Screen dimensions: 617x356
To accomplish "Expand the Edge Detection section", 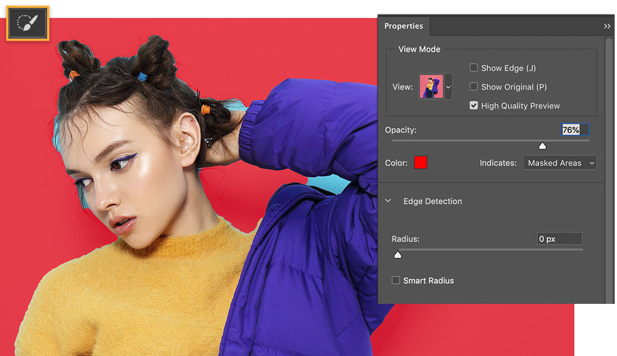I will click(x=432, y=201).
